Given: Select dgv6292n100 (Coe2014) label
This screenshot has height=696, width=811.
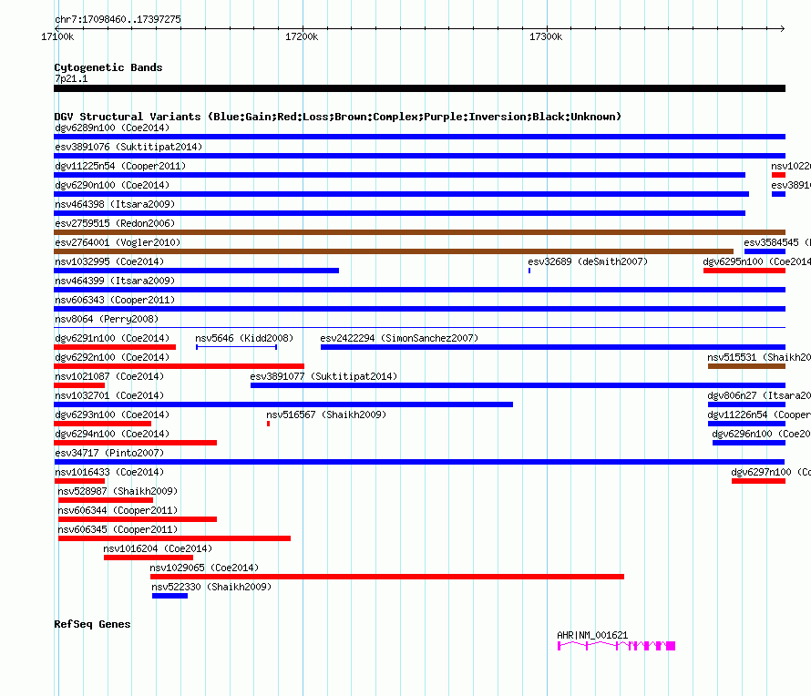Looking at the screenshot, I should click(112, 357).
